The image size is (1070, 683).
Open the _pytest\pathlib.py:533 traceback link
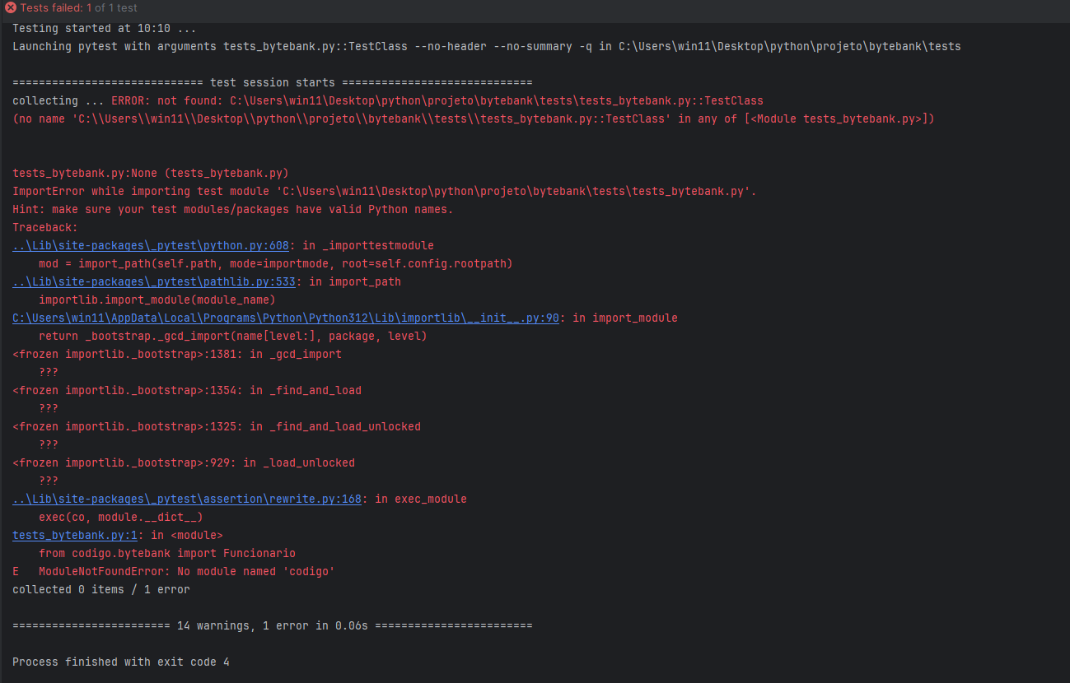(154, 281)
